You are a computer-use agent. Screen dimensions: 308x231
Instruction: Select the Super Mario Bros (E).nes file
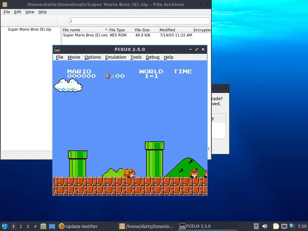point(85,35)
